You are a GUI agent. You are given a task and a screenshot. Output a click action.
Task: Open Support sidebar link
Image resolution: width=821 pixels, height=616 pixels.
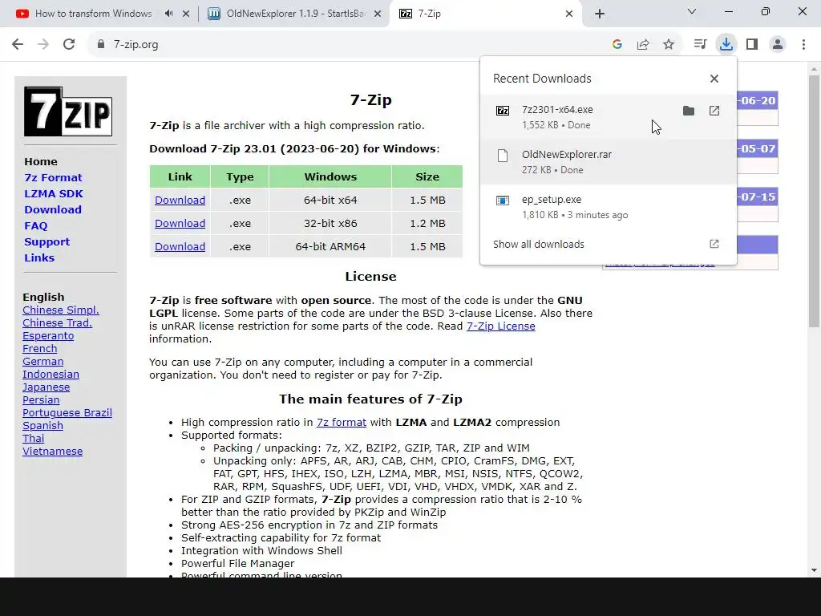pos(47,242)
